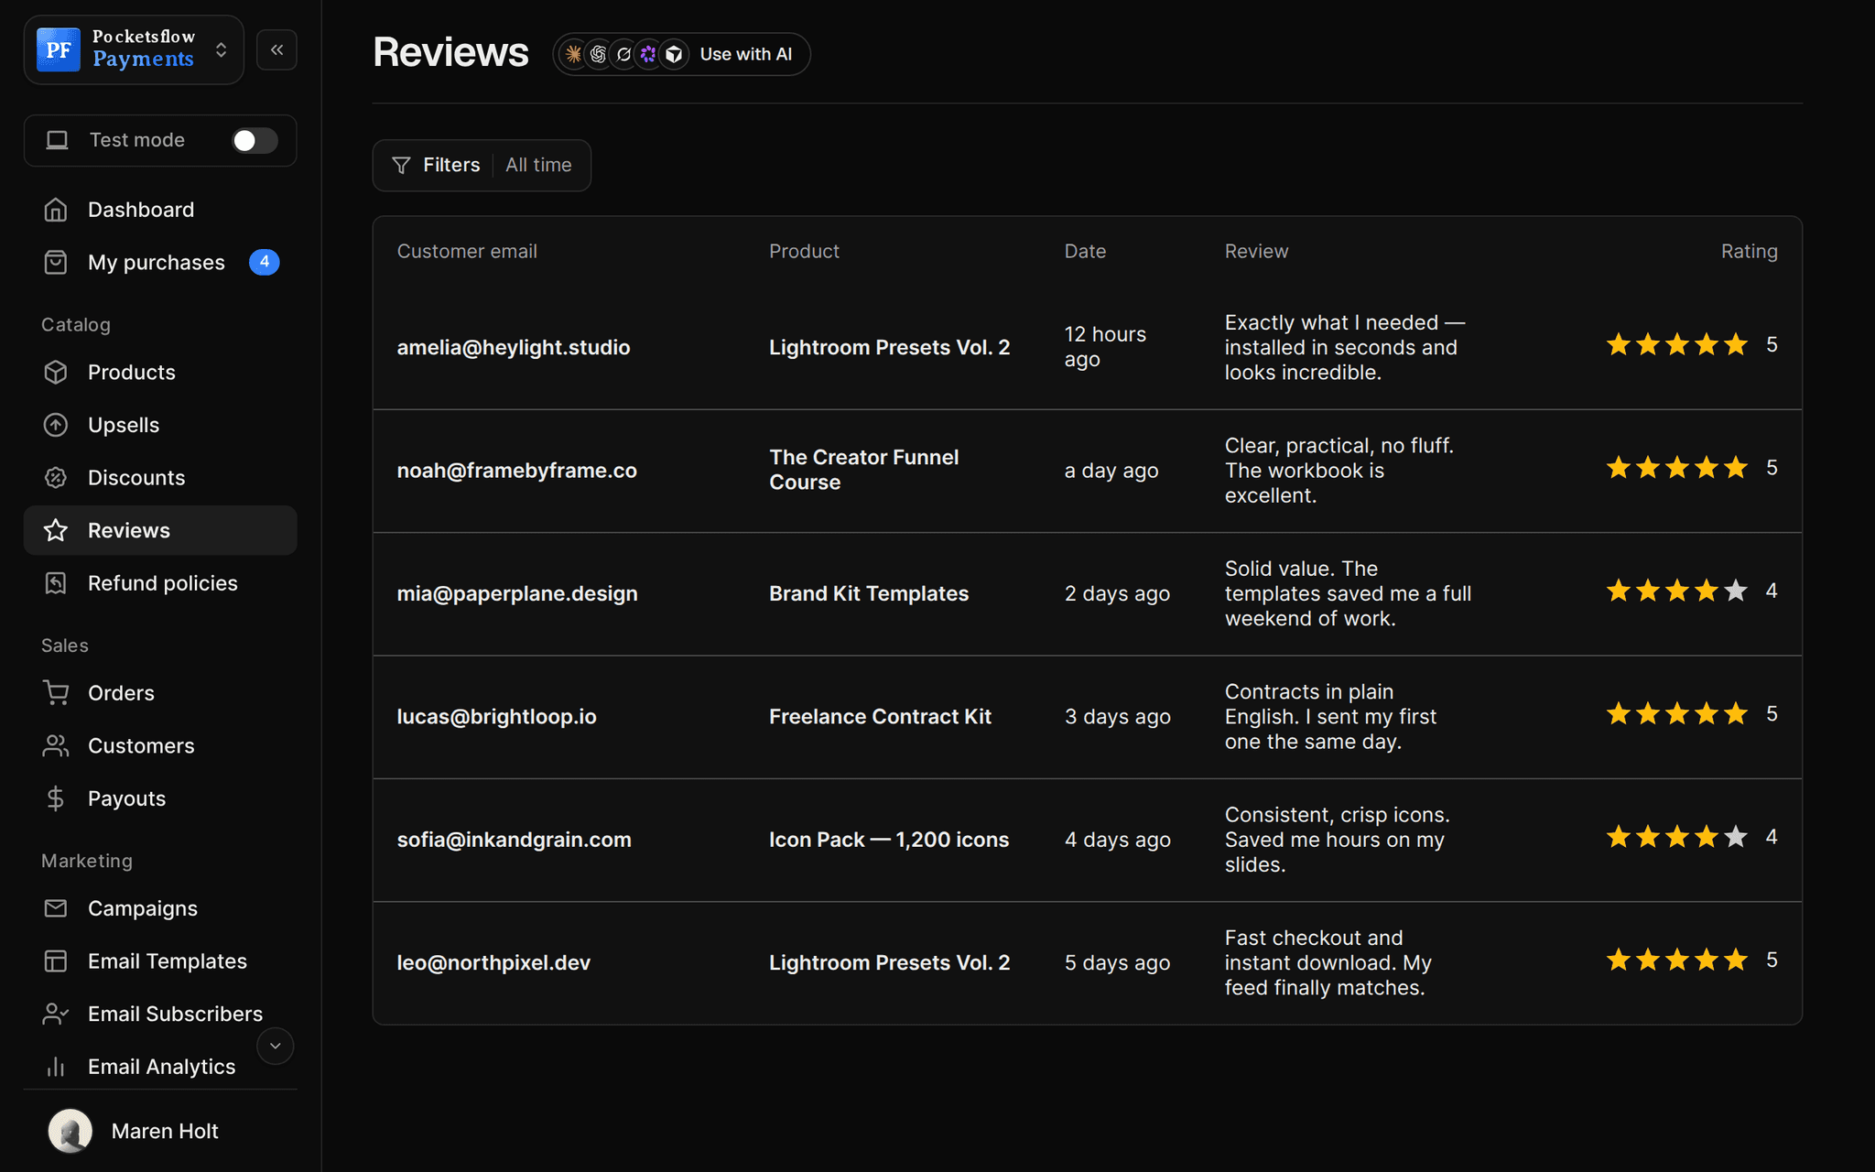
Task: Click email noah@framebyframe.co
Action: tap(516, 471)
